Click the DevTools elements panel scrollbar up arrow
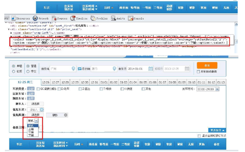The height and width of the screenshot is (152, 245). click(x=236, y=24)
